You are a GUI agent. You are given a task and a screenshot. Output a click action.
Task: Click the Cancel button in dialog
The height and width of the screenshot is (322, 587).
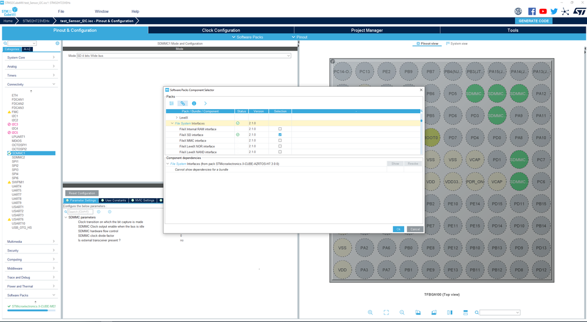415,229
